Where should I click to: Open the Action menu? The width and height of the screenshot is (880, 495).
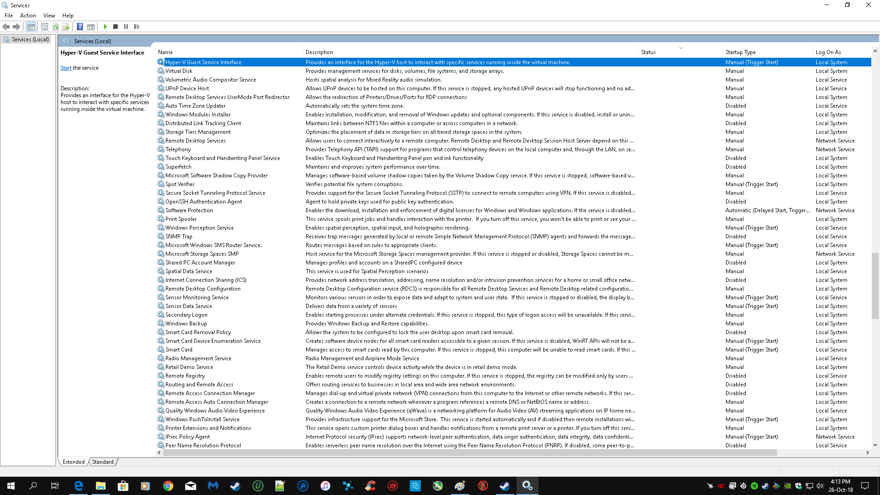tap(28, 16)
